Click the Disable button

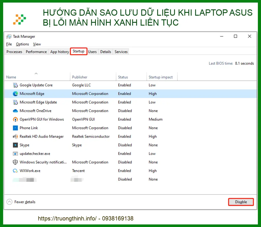pyautogui.click(x=241, y=202)
